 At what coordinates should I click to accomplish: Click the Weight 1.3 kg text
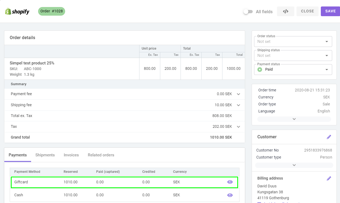[22, 74]
